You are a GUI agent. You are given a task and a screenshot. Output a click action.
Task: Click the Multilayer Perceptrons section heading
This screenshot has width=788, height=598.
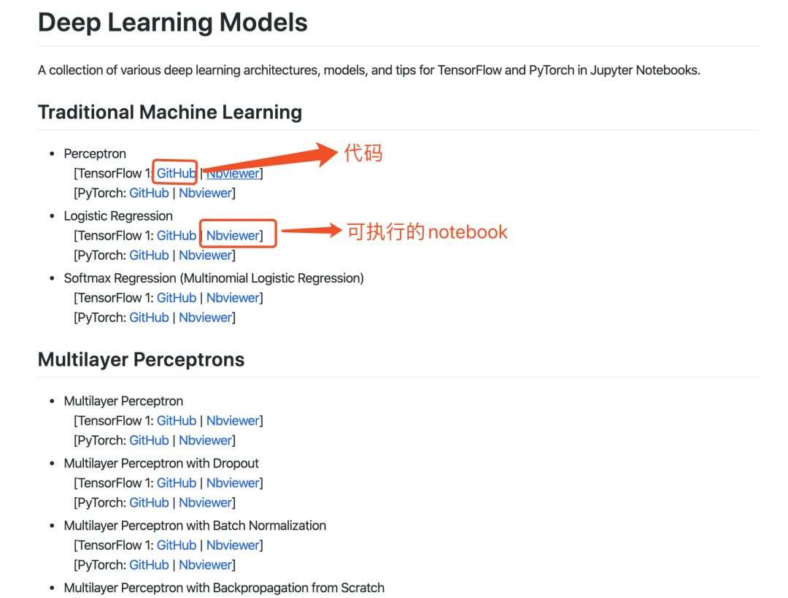(x=142, y=360)
